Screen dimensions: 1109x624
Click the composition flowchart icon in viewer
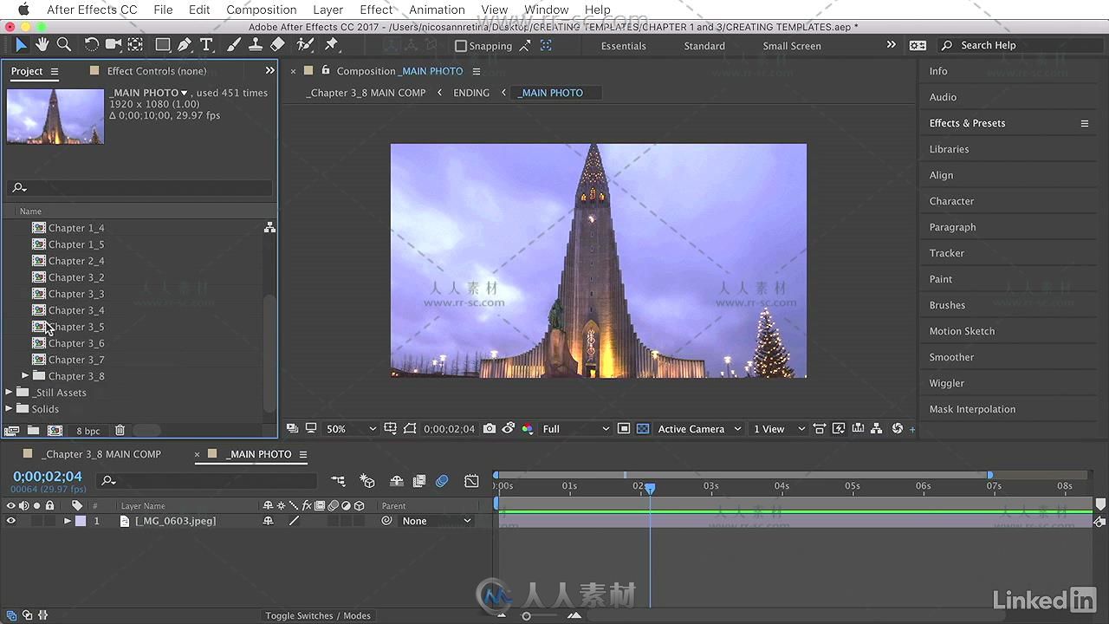pos(877,429)
